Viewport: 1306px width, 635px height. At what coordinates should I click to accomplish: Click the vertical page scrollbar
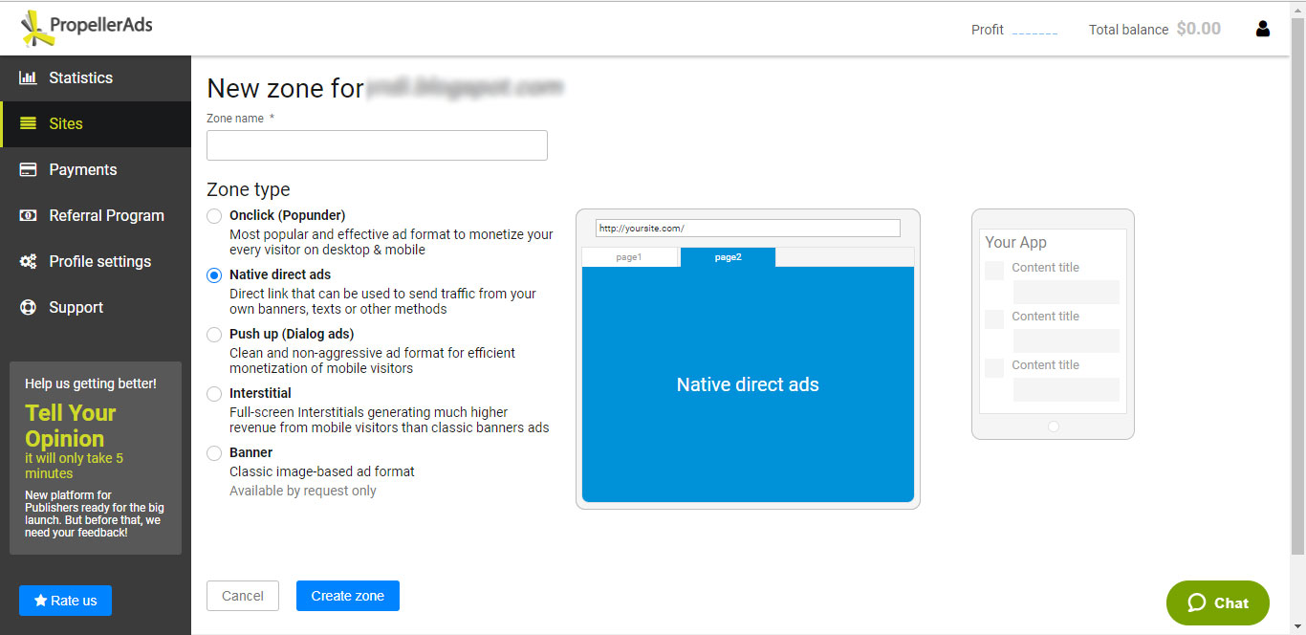(1297, 287)
